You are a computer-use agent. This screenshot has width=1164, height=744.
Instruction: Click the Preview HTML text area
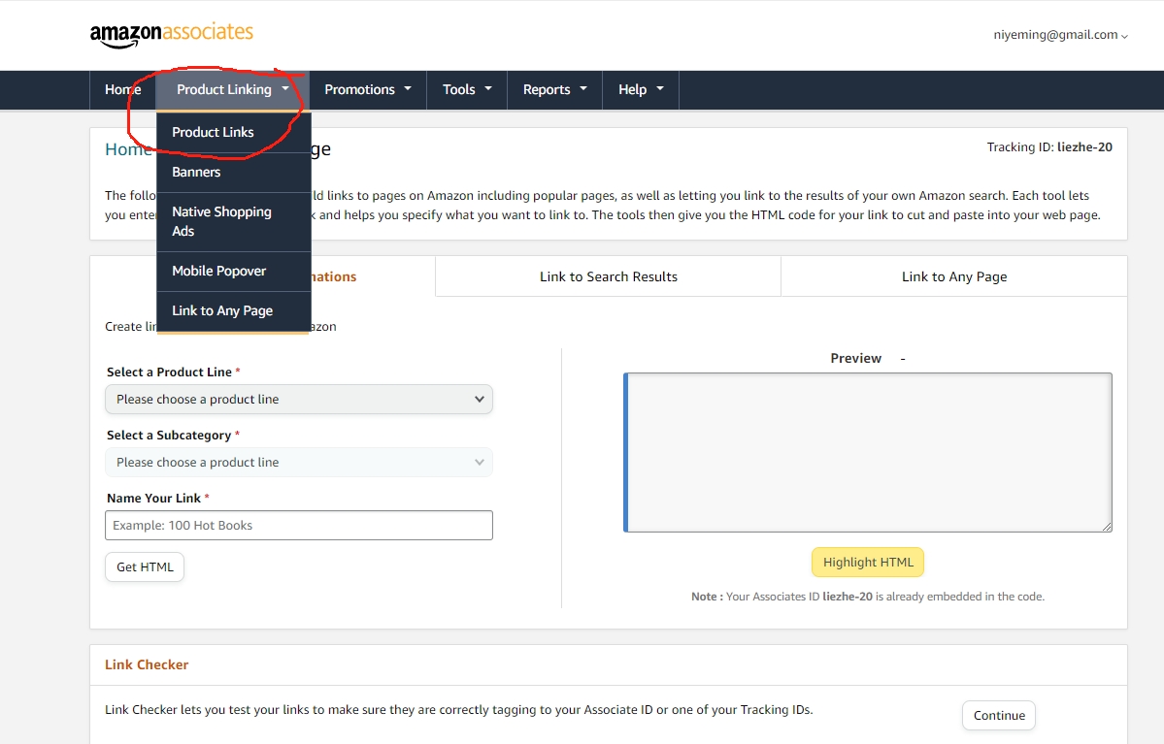pyautogui.click(x=868, y=452)
